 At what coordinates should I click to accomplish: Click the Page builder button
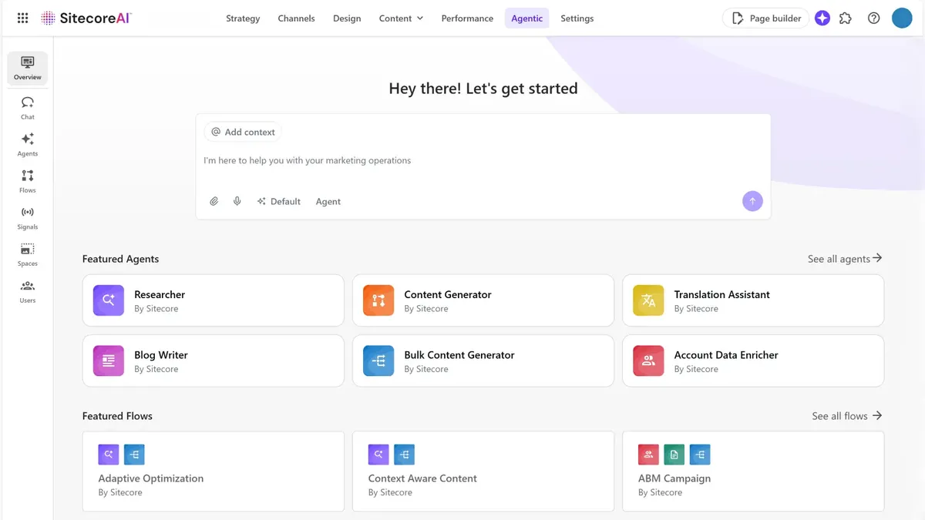(x=765, y=18)
